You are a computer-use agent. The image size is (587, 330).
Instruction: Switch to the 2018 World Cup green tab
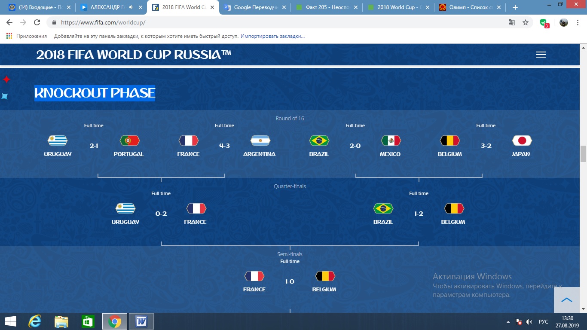pyautogui.click(x=398, y=7)
